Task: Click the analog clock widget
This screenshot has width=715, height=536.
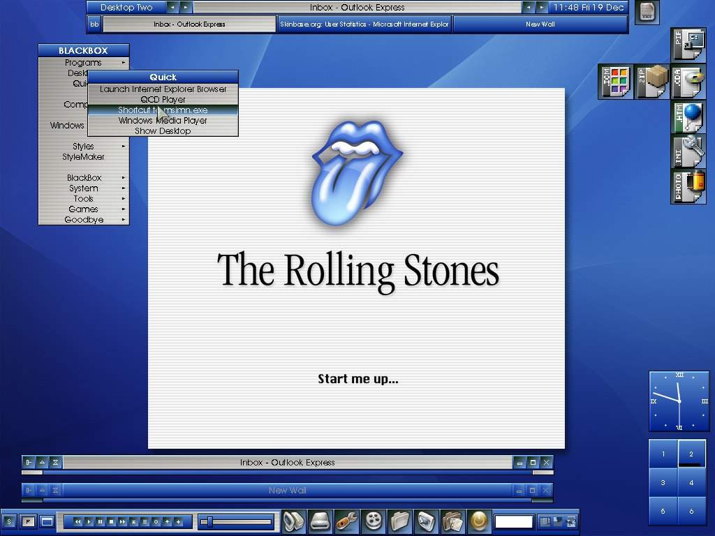Action: pyautogui.click(x=679, y=401)
